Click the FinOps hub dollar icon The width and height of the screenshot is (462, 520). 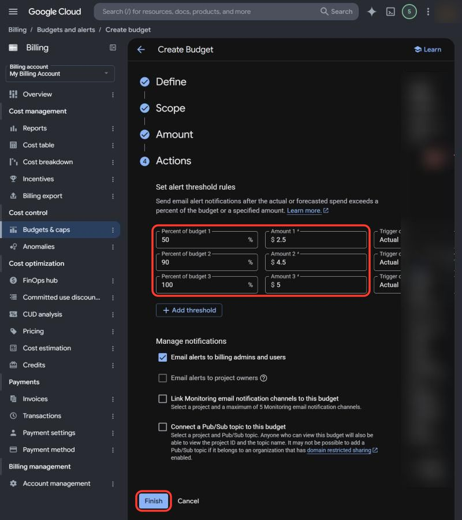click(x=13, y=280)
